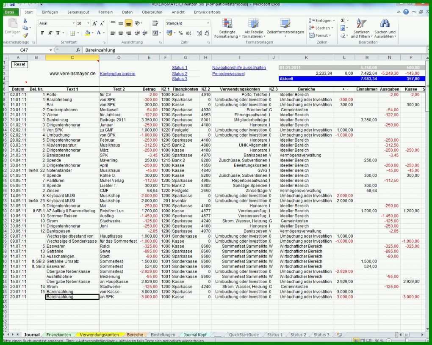Viewport: 432px width, 345px height.
Task: Click the decrease decimal places icon
Action: [x=207, y=33]
